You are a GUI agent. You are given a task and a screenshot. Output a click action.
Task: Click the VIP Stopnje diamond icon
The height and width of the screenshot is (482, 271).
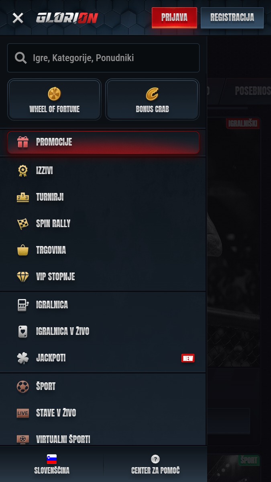pos(23,277)
